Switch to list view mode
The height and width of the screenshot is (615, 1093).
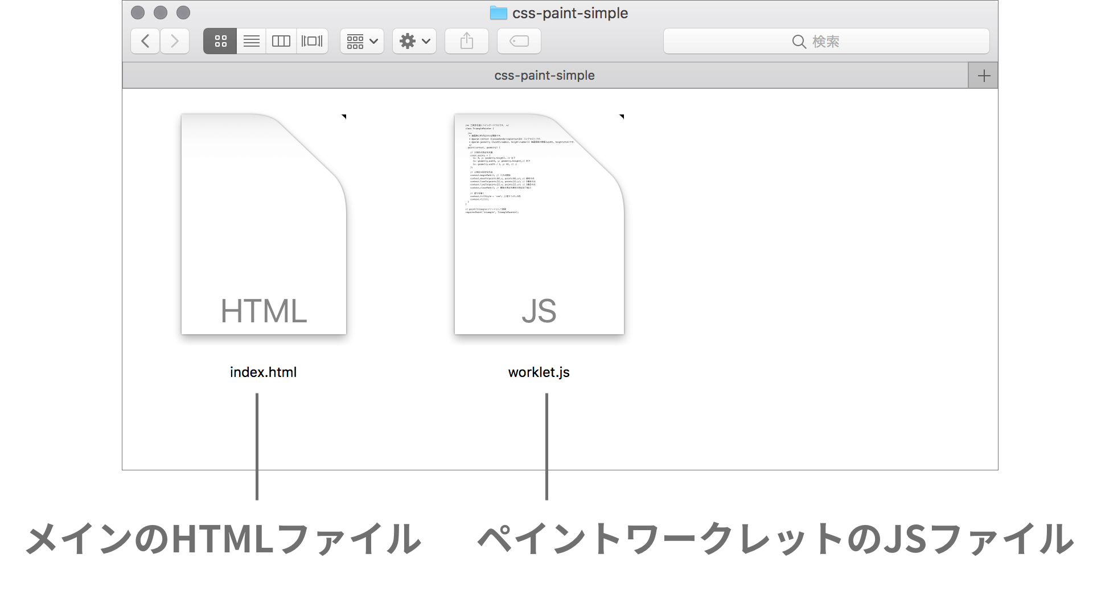[x=251, y=41]
